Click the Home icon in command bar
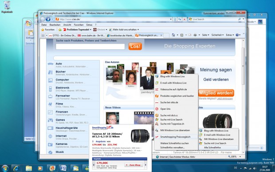The image size is (275, 172). pos(173,35)
